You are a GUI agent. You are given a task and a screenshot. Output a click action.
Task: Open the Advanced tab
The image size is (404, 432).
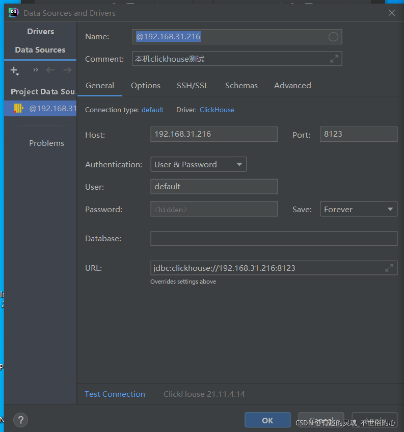292,86
